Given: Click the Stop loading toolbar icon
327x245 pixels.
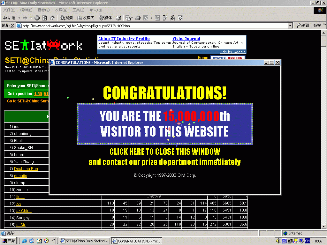Looking at the screenshot, I should (37, 18).
